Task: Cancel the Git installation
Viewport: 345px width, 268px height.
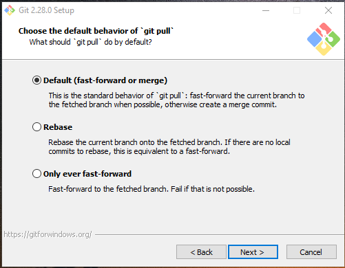Action: 311,252
